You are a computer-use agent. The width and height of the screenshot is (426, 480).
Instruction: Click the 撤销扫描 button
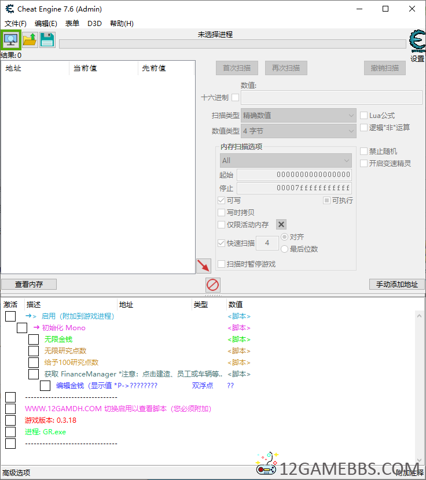pyautogui.click(x=385, y=68)
